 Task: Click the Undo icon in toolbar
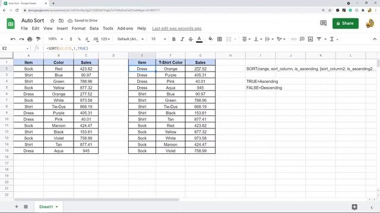click(x=13, y=39)
